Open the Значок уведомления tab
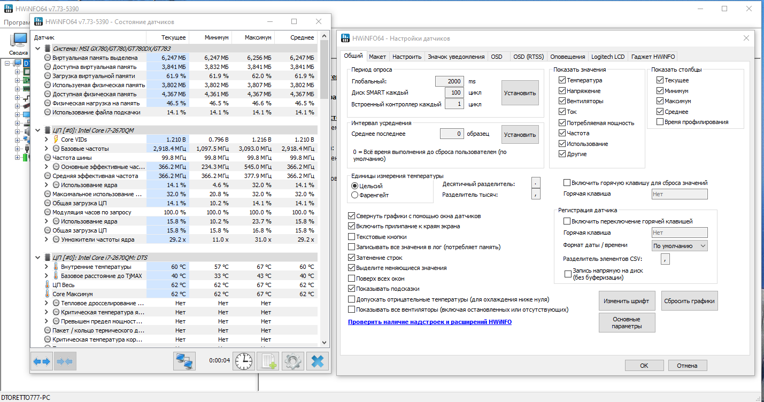The width and height of the screenshot is (764, 402). point(456,57)
